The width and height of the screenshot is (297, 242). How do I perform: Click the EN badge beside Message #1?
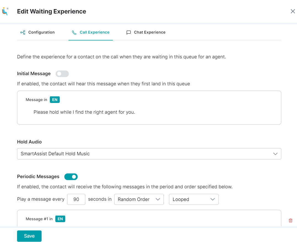(60, 219)
